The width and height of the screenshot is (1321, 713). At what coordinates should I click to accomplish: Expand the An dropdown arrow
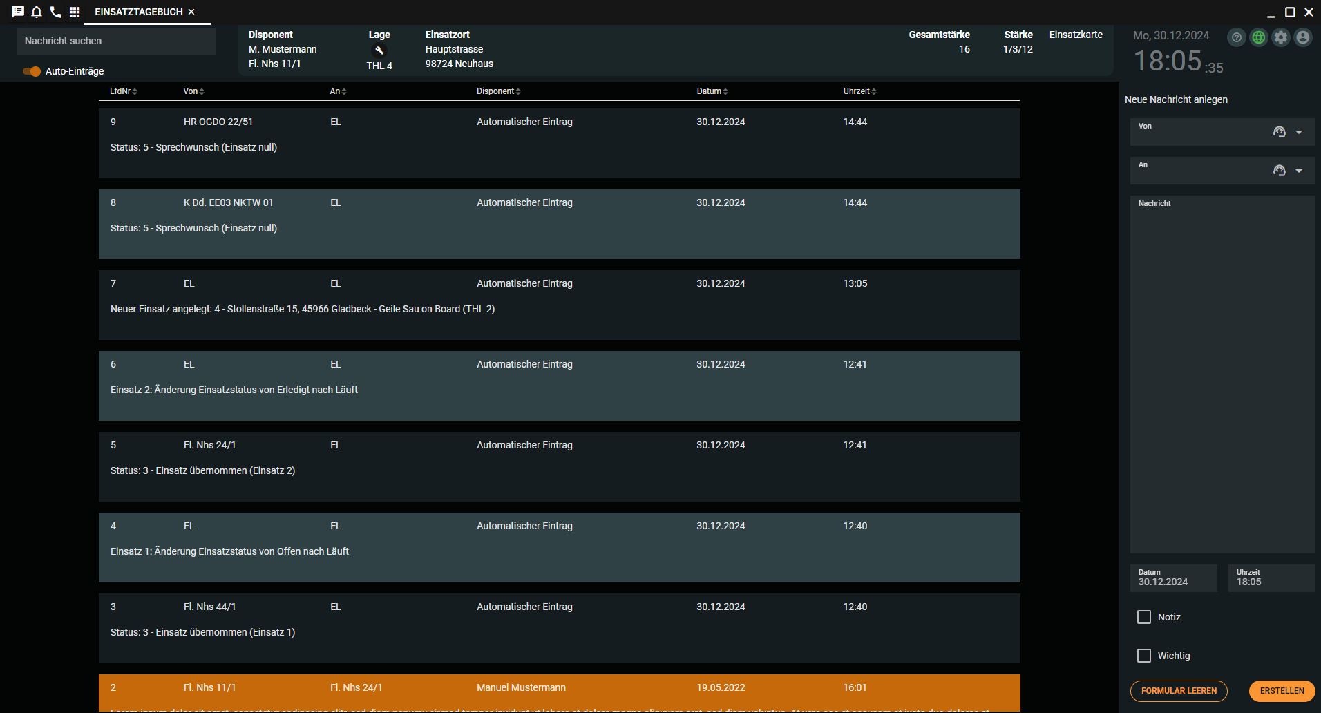pyautogui.click(x=1299, y=171)
